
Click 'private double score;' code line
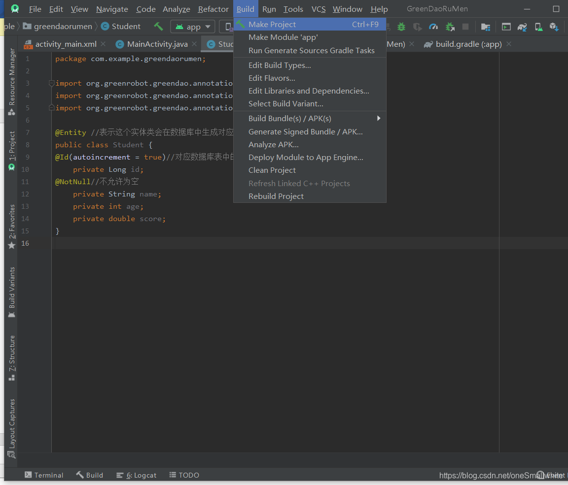point(119,219)
